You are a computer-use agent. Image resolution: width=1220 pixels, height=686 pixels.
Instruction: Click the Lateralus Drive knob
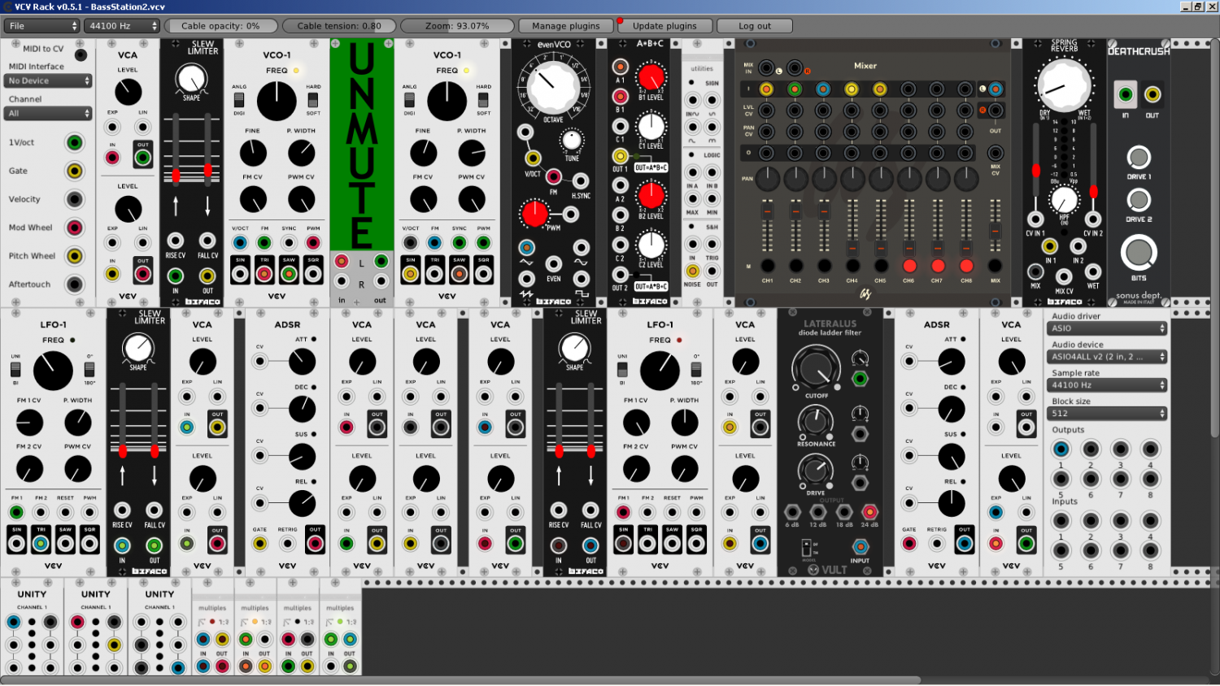click(x=815, y=471)
